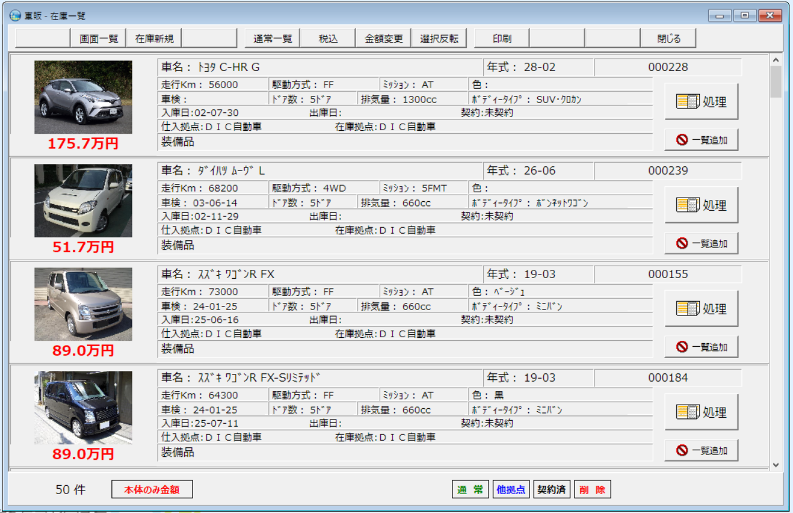
Task: Click the 入庫日 25-07-11 field
Action: (200, 423)
